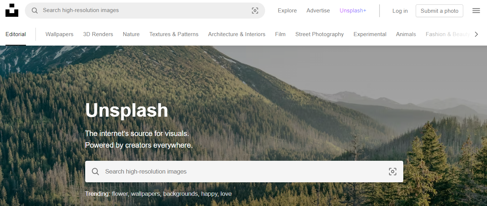Click the magnifier icon in top search bar

(x=35, y=11)
